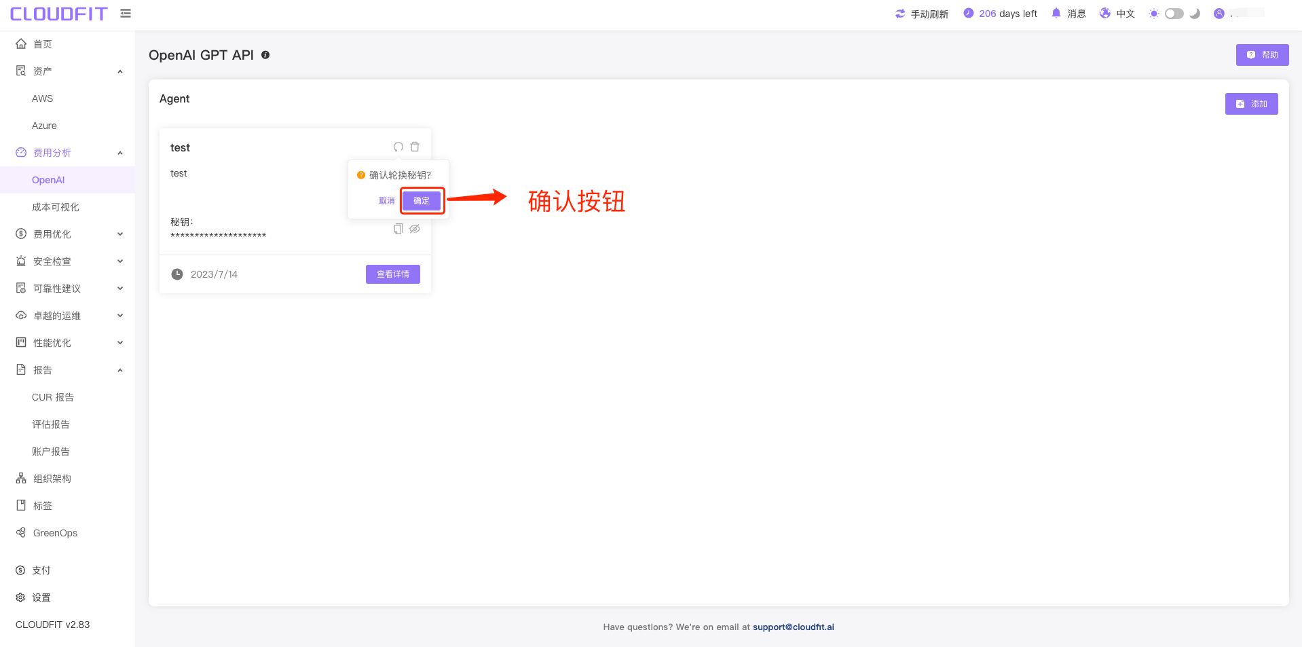Screen dimensions: 1302x647
Task: Click the rotate key icon on test card
Action: coord(398,147)
